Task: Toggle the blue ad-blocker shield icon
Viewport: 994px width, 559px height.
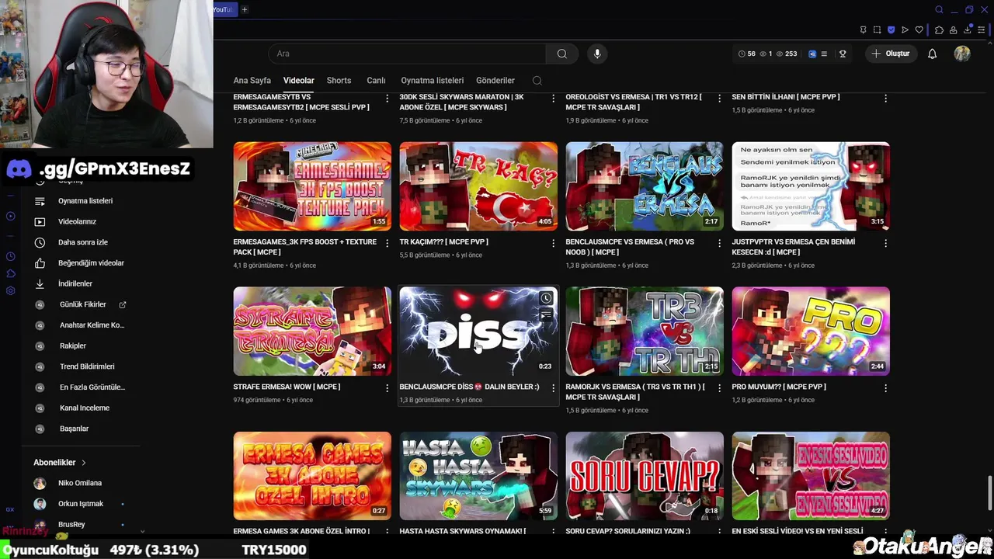Action: point(891,30)
